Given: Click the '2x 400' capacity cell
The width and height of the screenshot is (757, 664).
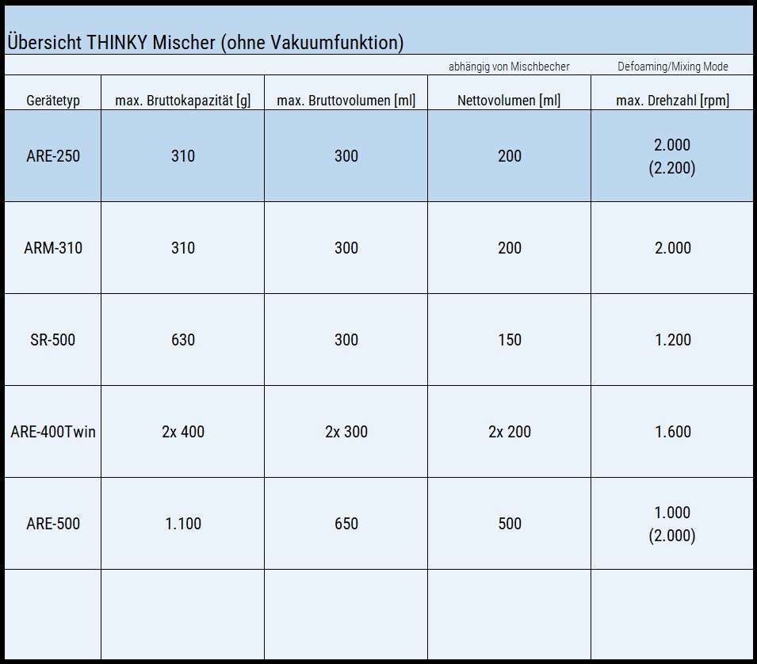Looking at the screenshot, I should pyautogui.click(x=183, y=431).
